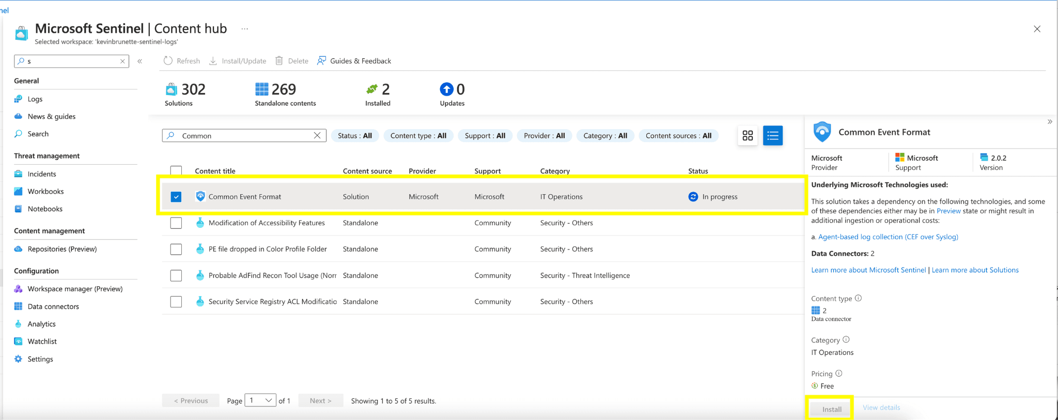This screenshot has width=1058, height=420.
Task: Open the Status : All filter
Action: pos(355,136)
